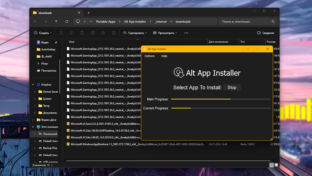Expand the Games Saves folder
This screenshot has width=312, height=176.
[35, 92]
